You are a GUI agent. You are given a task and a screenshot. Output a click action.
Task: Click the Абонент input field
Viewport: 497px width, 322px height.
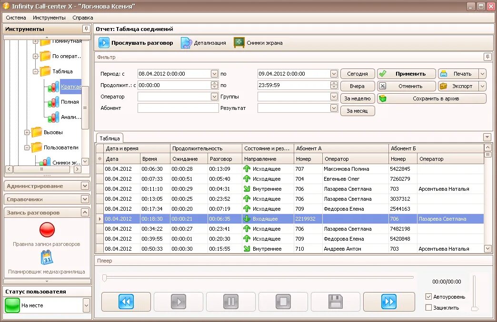178,108
